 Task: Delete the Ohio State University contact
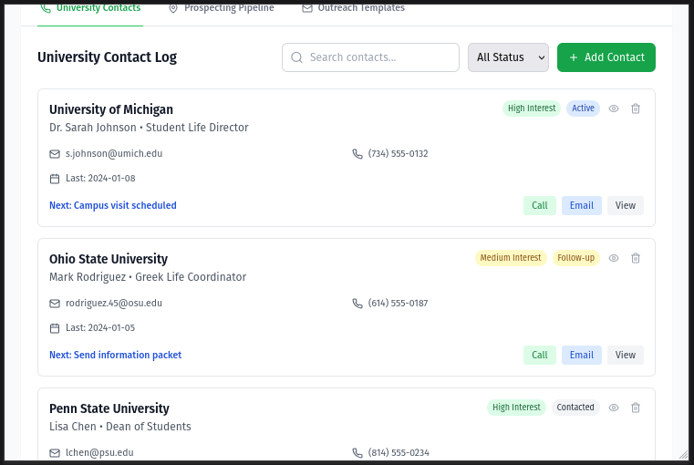click(636, 258)
